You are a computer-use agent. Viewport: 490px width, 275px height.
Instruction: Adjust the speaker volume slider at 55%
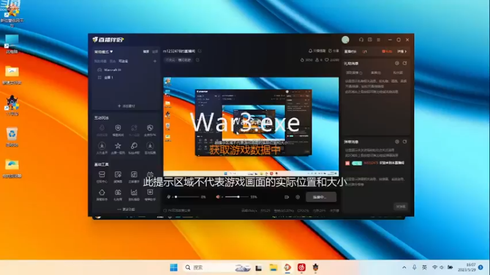click(237, 197)
